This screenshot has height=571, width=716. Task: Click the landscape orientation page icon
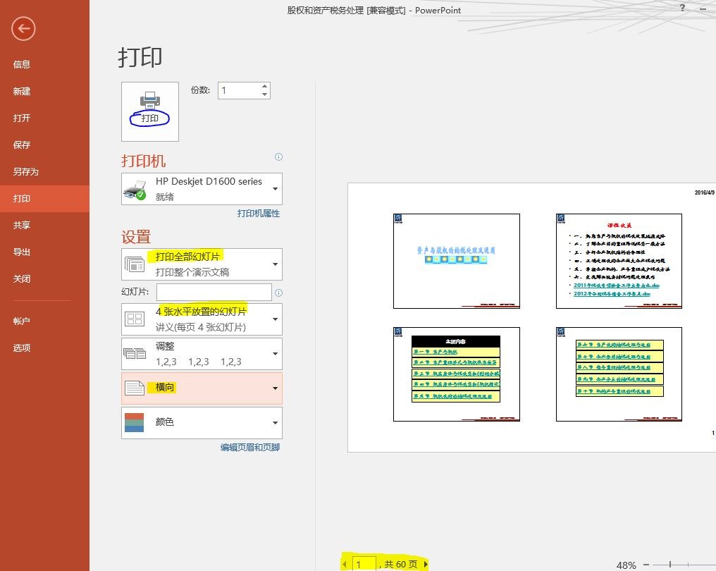click(135, 388)
